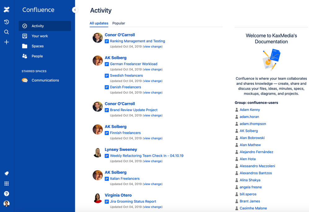Screen dimensions: 309x212
Task: Open Alexandros Bantzos user link
Action: pyautogui.click(x=256, y=173)
